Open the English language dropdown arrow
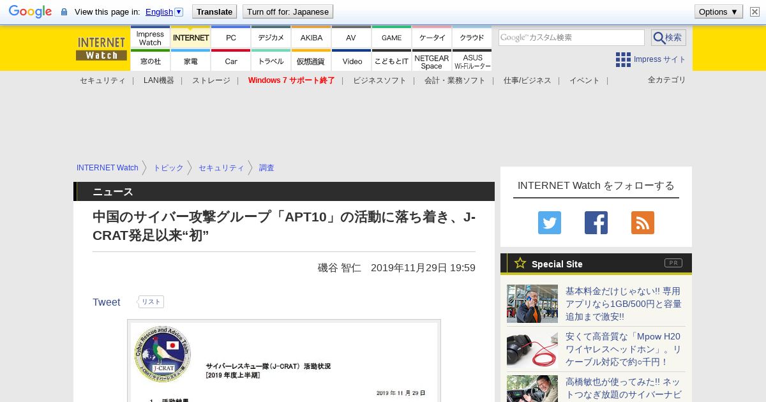Screen dimensions: 766x402 click(179, 11)
